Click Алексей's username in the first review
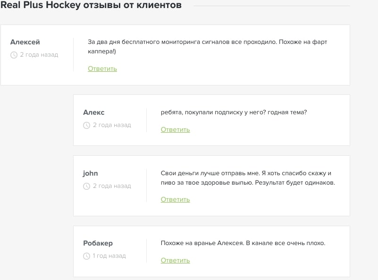This screenshot has height=280, width=378. click(x=25, y=42)
